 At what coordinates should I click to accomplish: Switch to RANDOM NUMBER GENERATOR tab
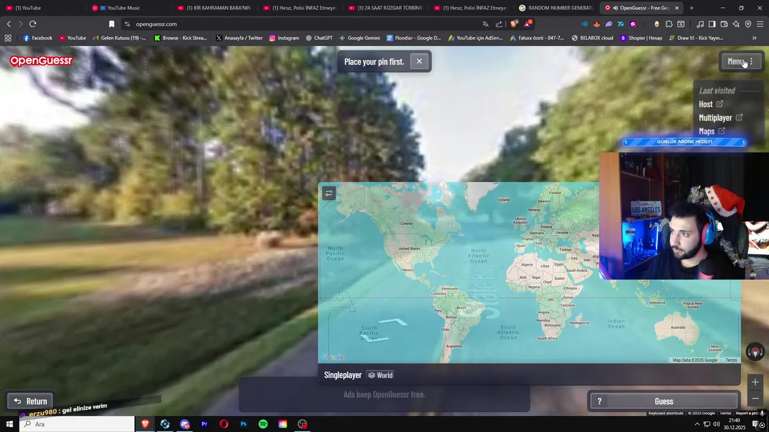[556, 8]
